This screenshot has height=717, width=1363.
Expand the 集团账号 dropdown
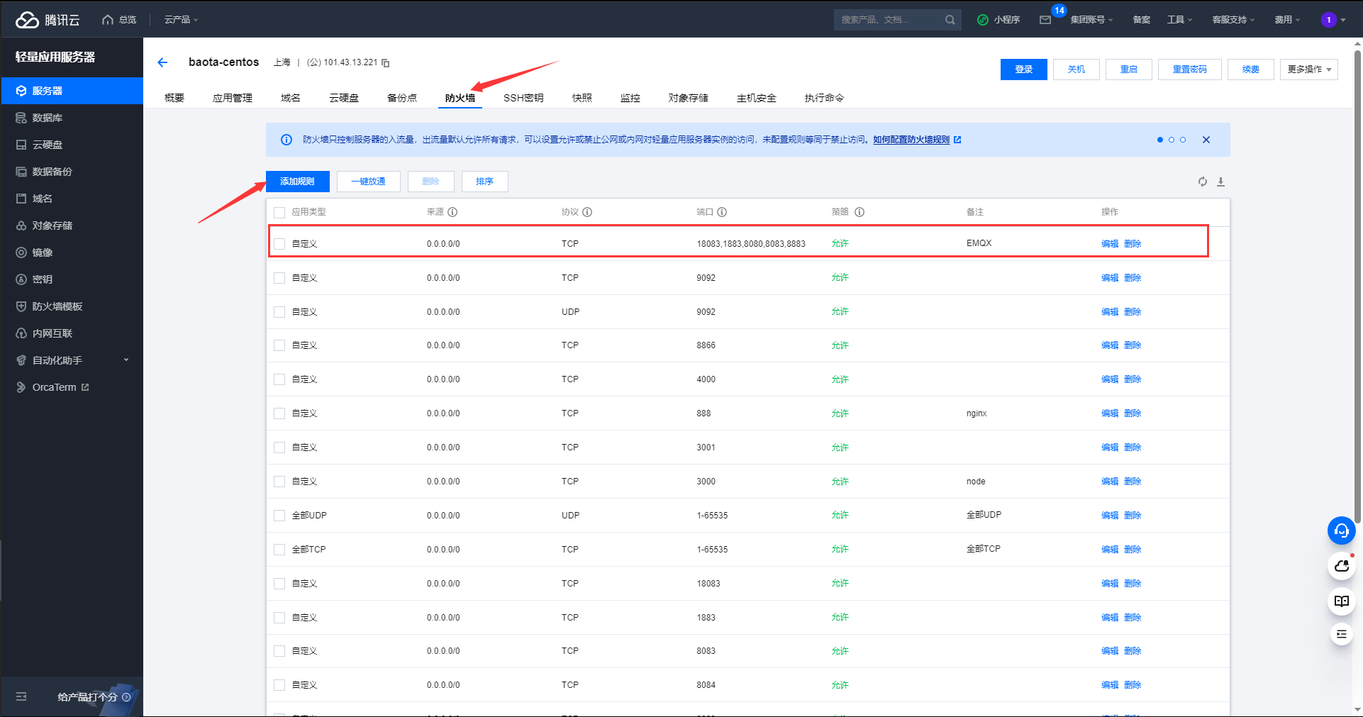[1091, 20]
